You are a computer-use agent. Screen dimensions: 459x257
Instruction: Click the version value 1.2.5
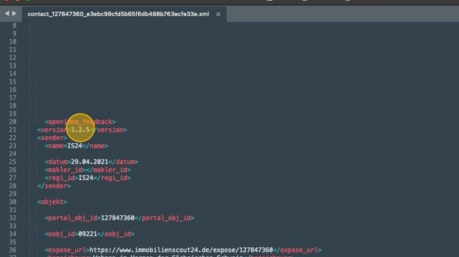pyautogui.click(x=80, y=130)
